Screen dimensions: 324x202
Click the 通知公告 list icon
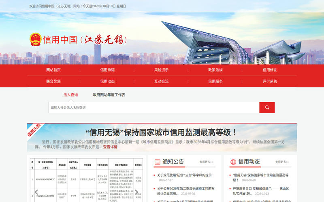(x=157, y=162)
